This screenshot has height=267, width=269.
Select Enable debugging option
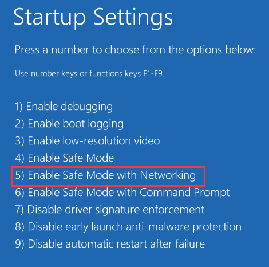click(x=64, y=107)
